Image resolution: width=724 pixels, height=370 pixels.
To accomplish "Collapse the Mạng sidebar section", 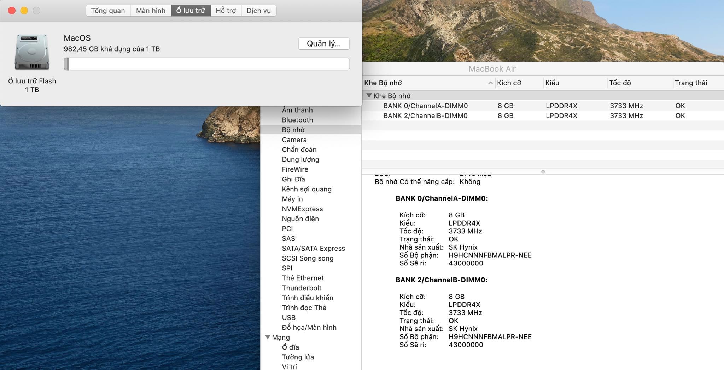I will coord(268,337).
